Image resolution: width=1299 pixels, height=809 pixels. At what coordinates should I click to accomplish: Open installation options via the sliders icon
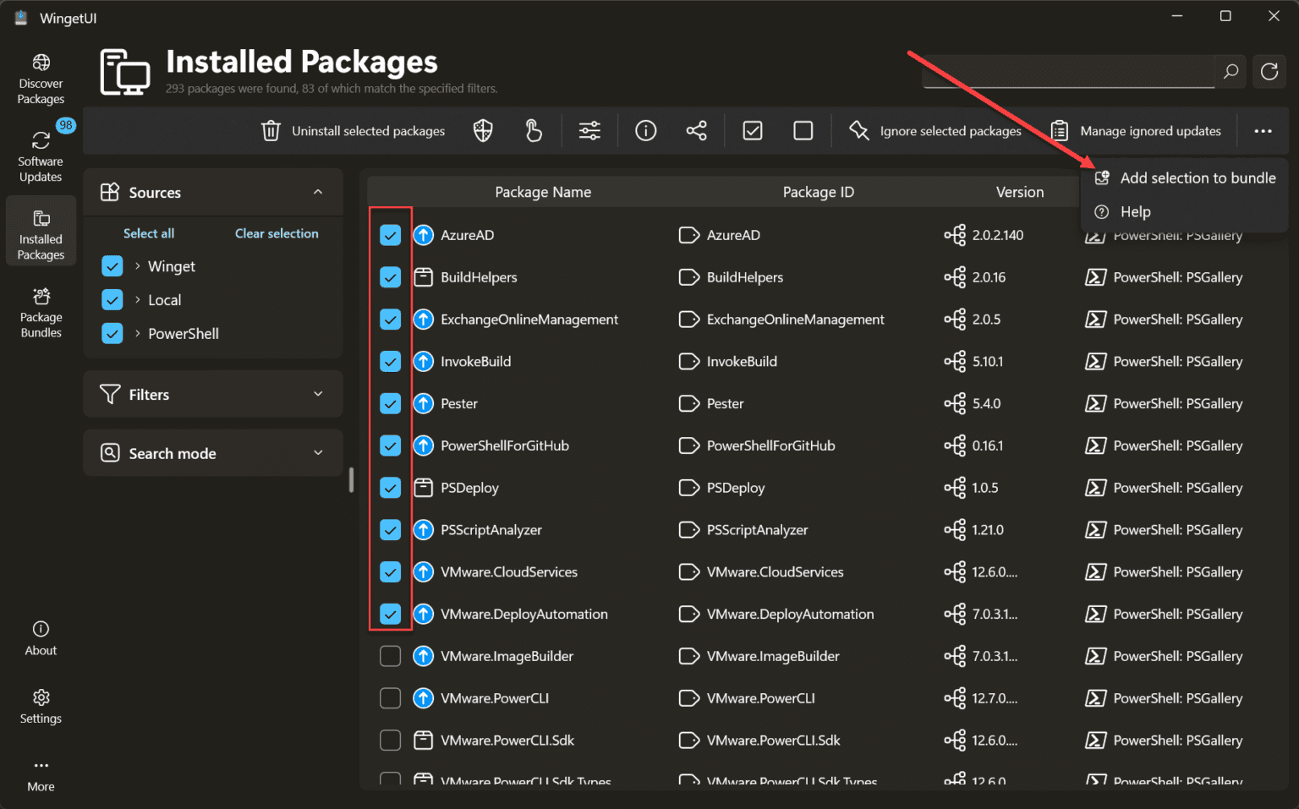(x=589, y=130)
